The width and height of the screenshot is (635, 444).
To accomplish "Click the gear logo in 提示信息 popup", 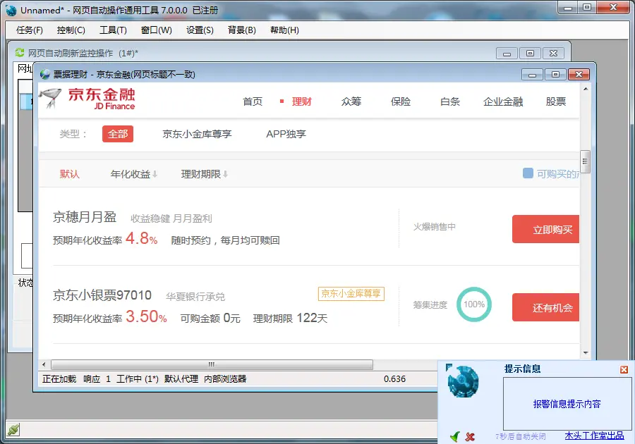I will click(463, 381).
